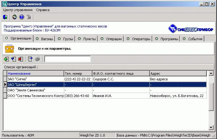Click the scroll down arrow of organizations list
The width and height of the screenshot is (217, 139).
pos(211,127)
